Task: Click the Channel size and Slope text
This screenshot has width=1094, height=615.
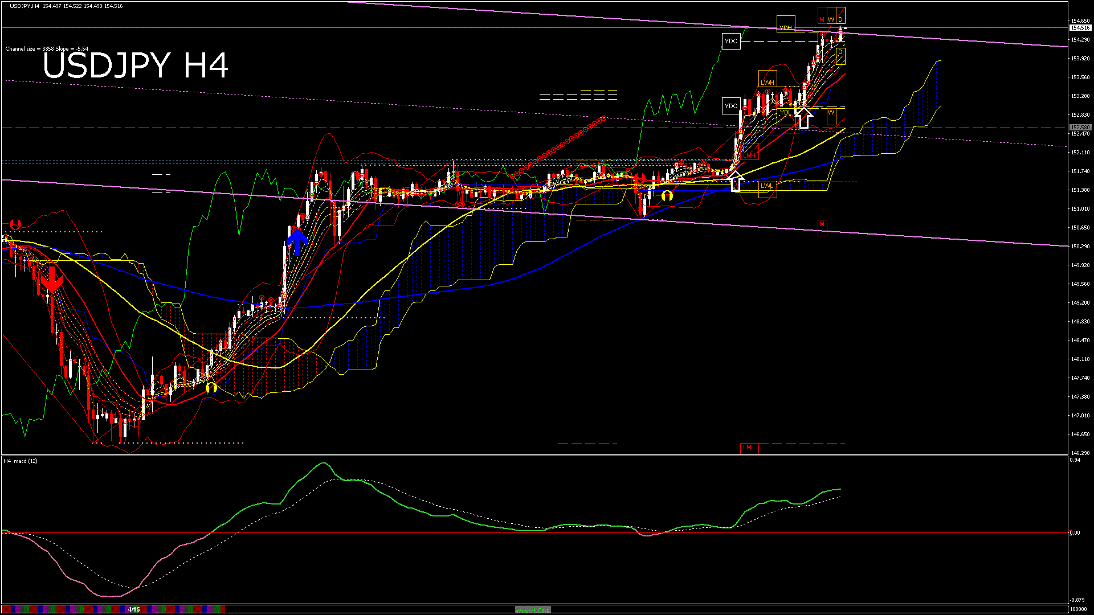Action: click(x=47, y=49)
